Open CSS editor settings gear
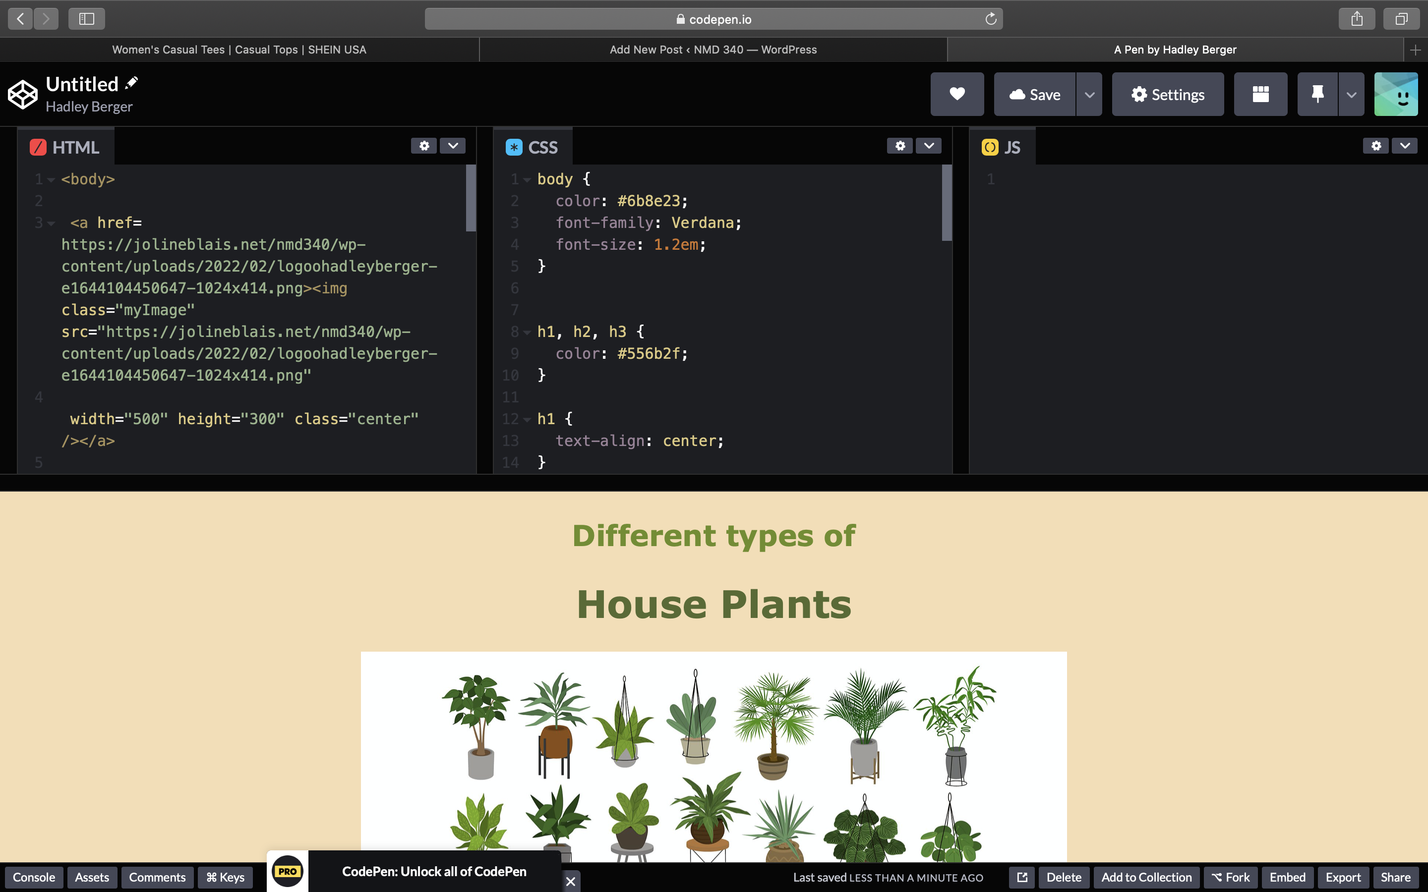Viewport: 1428px width, 892px height. click(900, 146)
